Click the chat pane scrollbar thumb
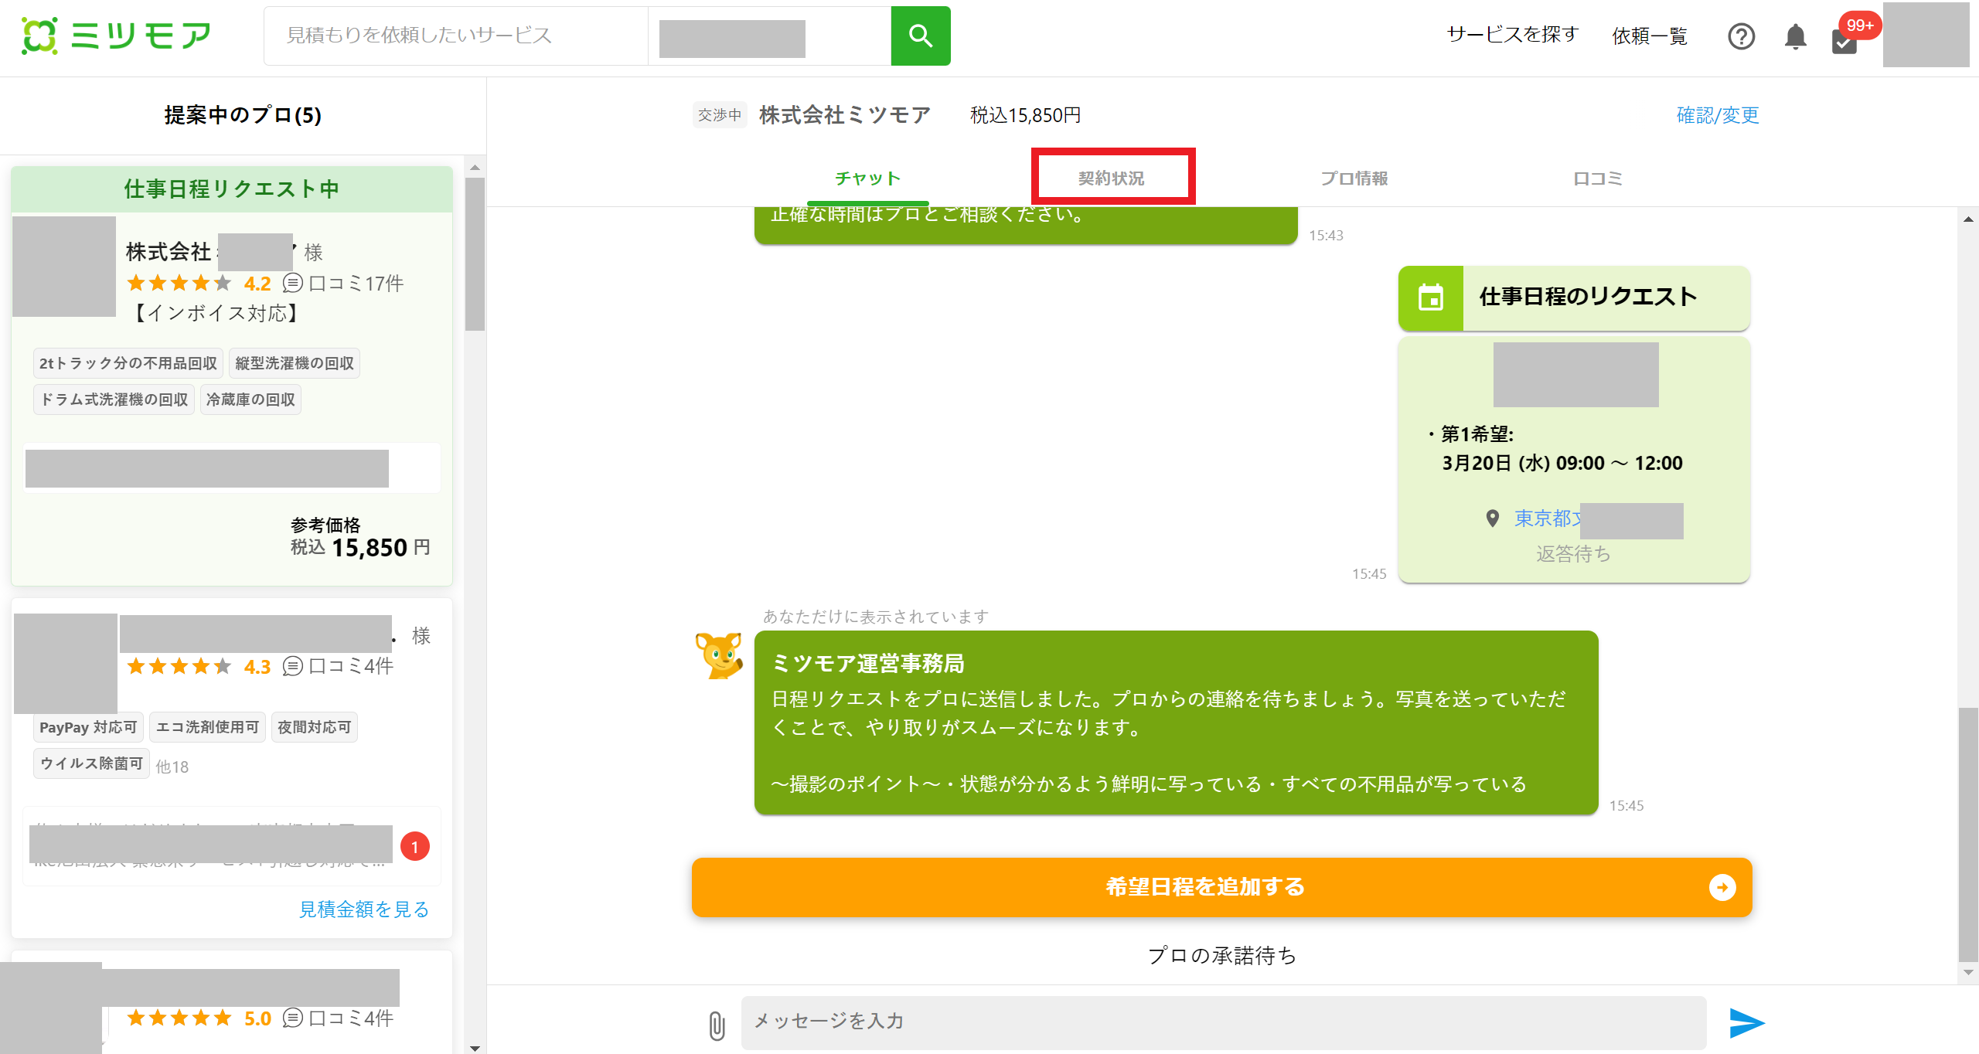This screenshot has width=1979, height=1054. [x=1968, y=835]
